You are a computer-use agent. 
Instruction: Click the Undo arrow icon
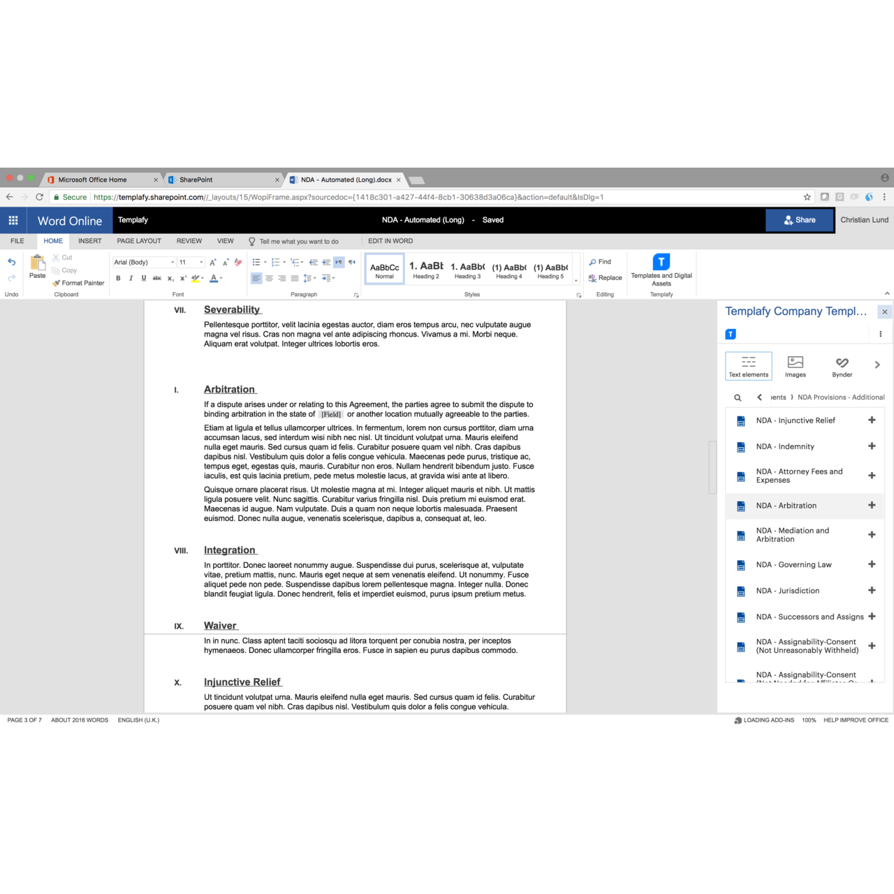(11, 261)
